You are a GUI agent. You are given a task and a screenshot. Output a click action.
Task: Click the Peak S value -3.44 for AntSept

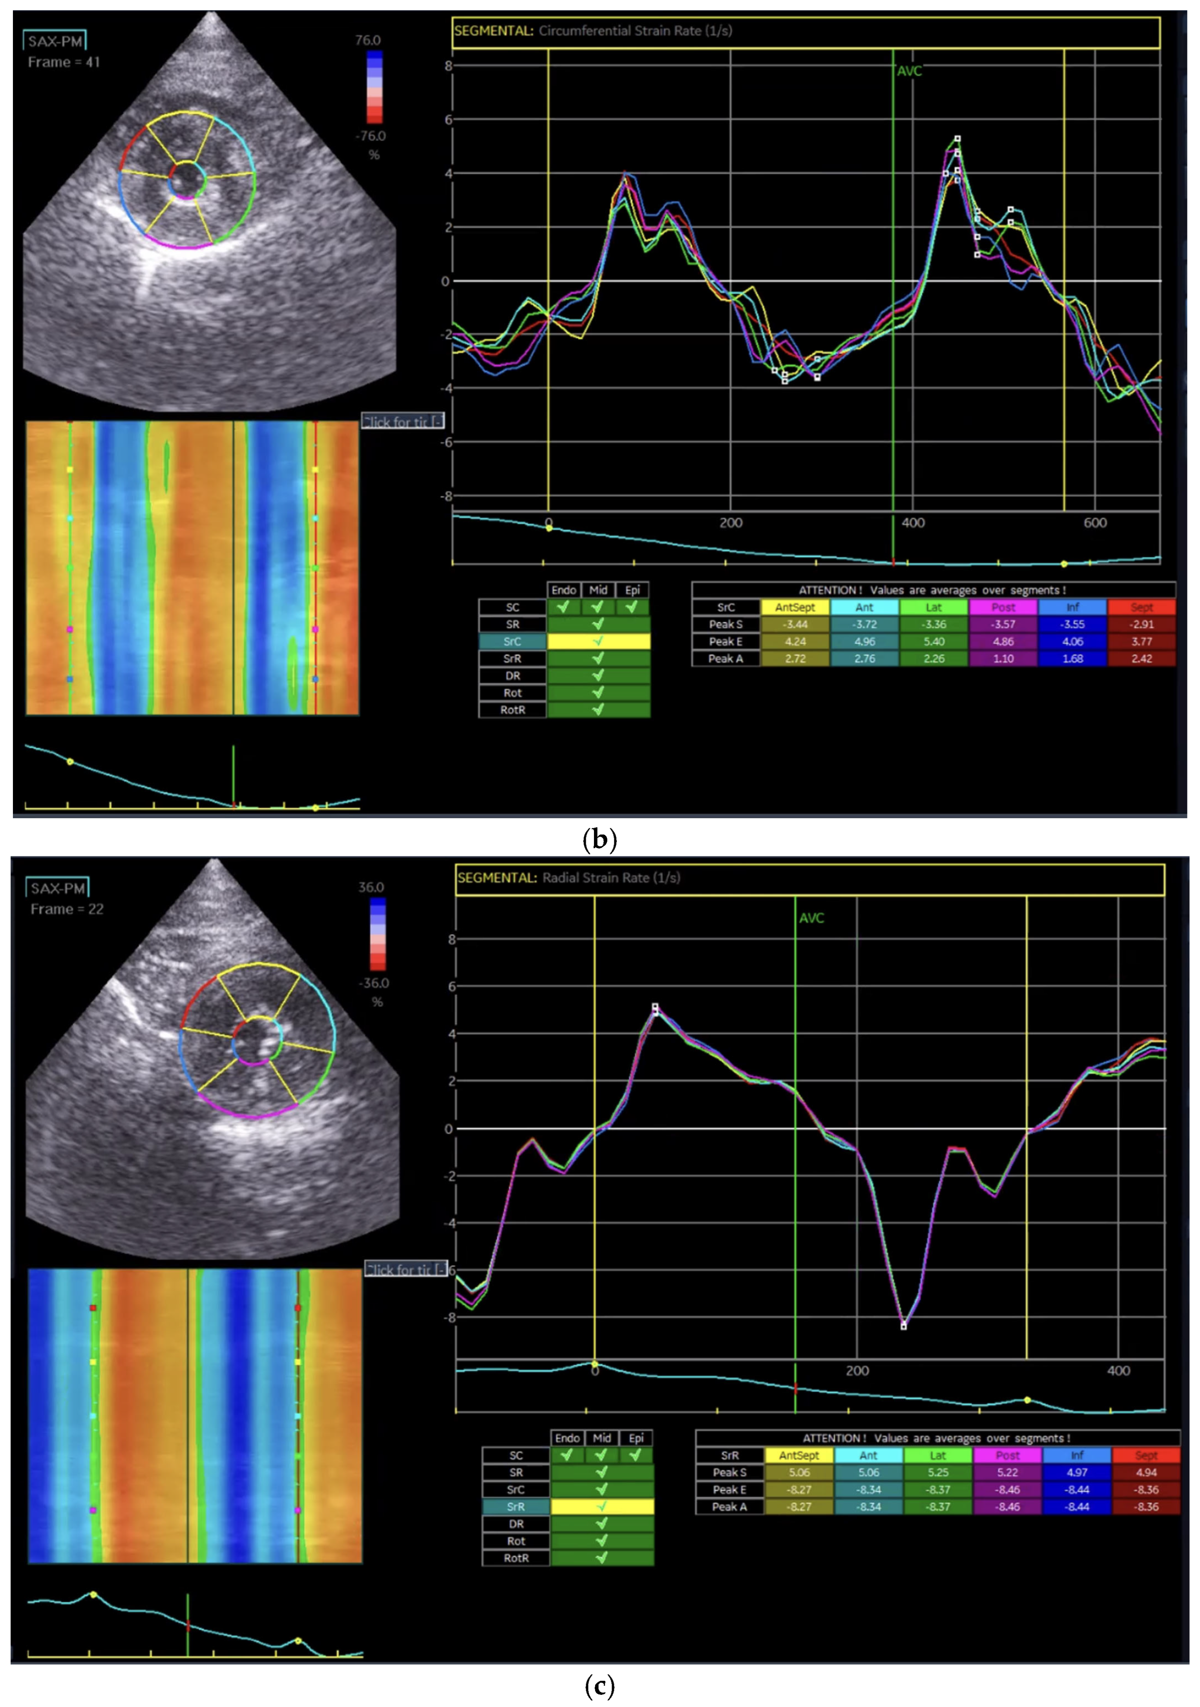(x=795, y=624)
